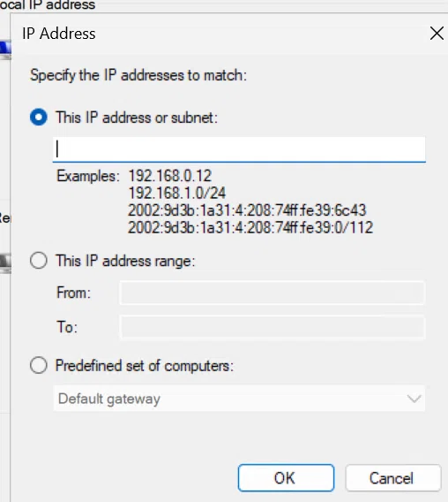
Task: Click the 192.168.1.0/24 subnet example
Action: [177, 193]
